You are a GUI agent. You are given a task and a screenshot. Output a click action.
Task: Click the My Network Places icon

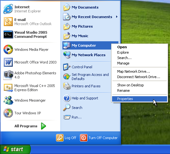67,55
